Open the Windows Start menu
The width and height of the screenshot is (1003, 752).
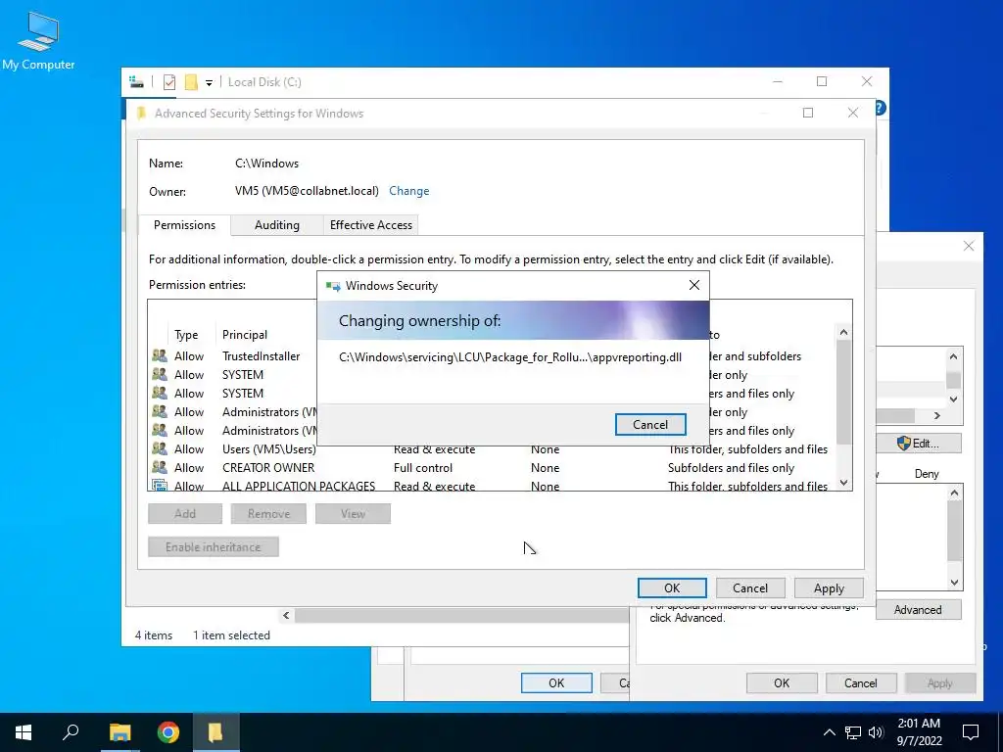24,732
